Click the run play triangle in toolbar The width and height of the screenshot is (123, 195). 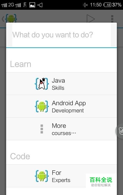[x=91, y=19]
